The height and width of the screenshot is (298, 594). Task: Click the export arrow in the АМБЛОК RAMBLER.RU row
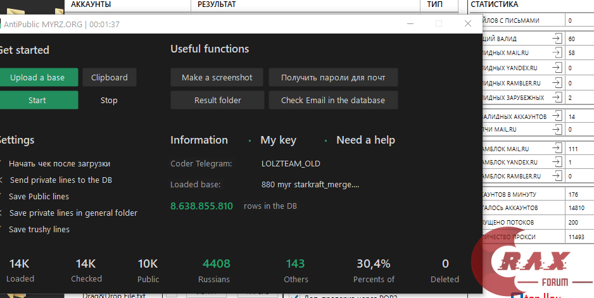(x=556, y=176)
